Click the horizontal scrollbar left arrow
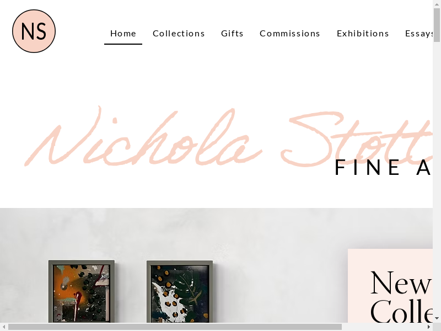The height and width of the screenshot is (331, 441). [x=4, y=327]
